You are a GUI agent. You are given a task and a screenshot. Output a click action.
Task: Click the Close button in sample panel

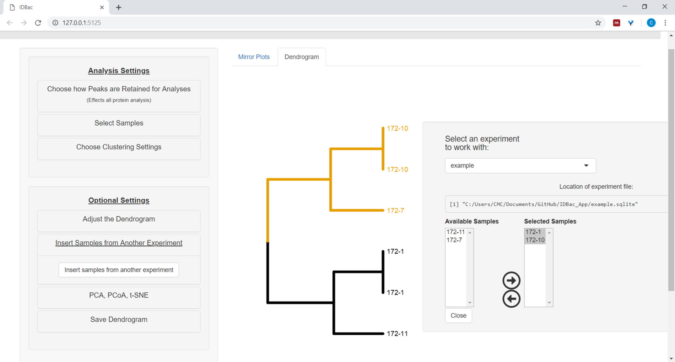[458, 316]
